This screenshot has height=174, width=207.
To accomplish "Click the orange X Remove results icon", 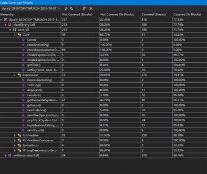I will (x=91, y=9).
